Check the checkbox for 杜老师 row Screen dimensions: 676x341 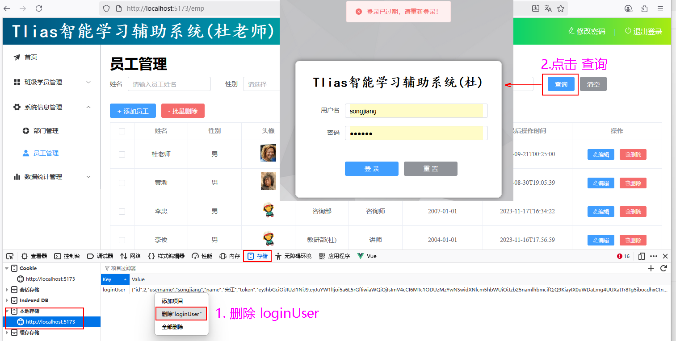click(x=122, y=154)
